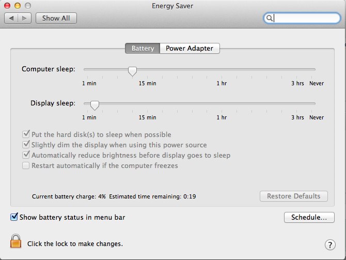Click the Current battery charge: 4% text
The width and height of the screenshot is (346, 260).
tap(69, 196)
